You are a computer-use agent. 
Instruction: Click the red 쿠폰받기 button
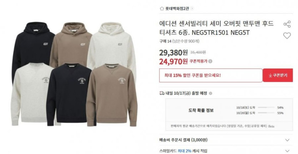pos(278,75)
